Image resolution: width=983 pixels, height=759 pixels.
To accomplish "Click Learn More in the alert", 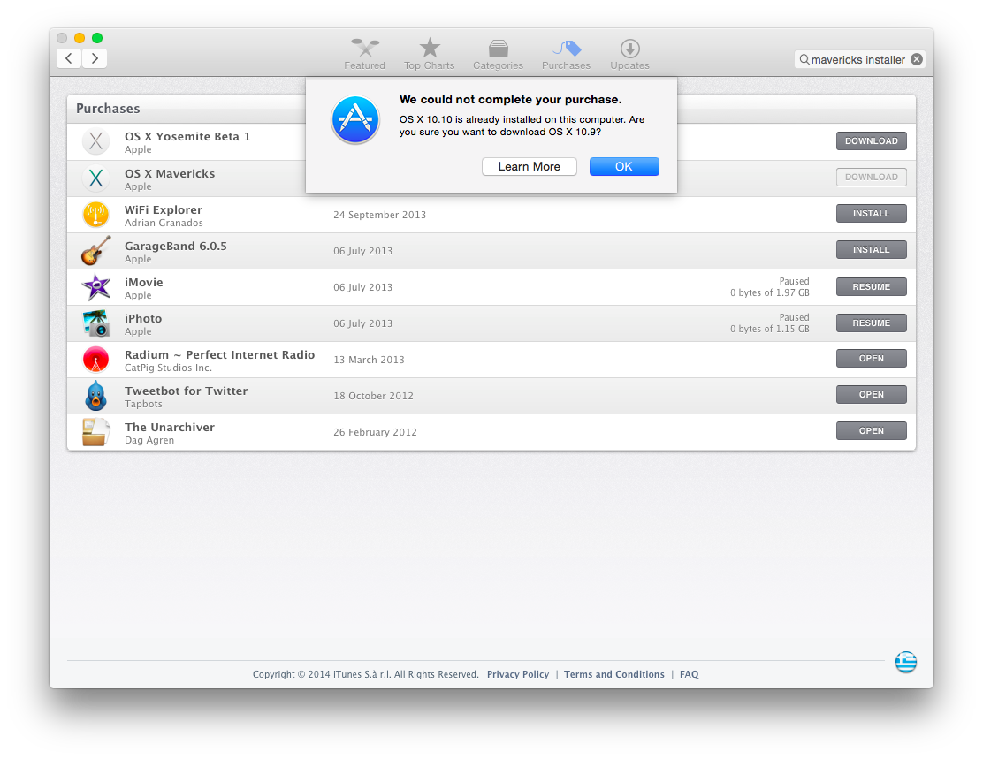I will 530,167.
